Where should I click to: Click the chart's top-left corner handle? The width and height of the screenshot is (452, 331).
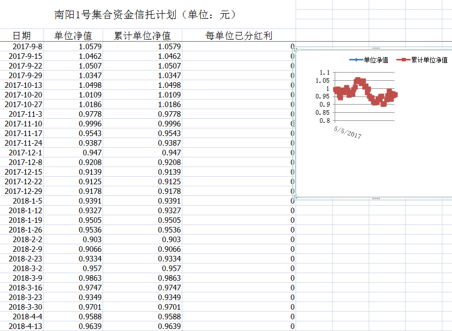[296, 49]
